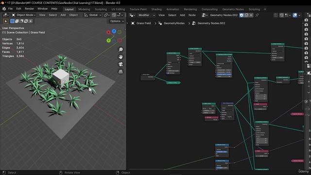Open the pivot point dropdown
The height and width of the screenshot is (175, 311).
tap(107, 15)
